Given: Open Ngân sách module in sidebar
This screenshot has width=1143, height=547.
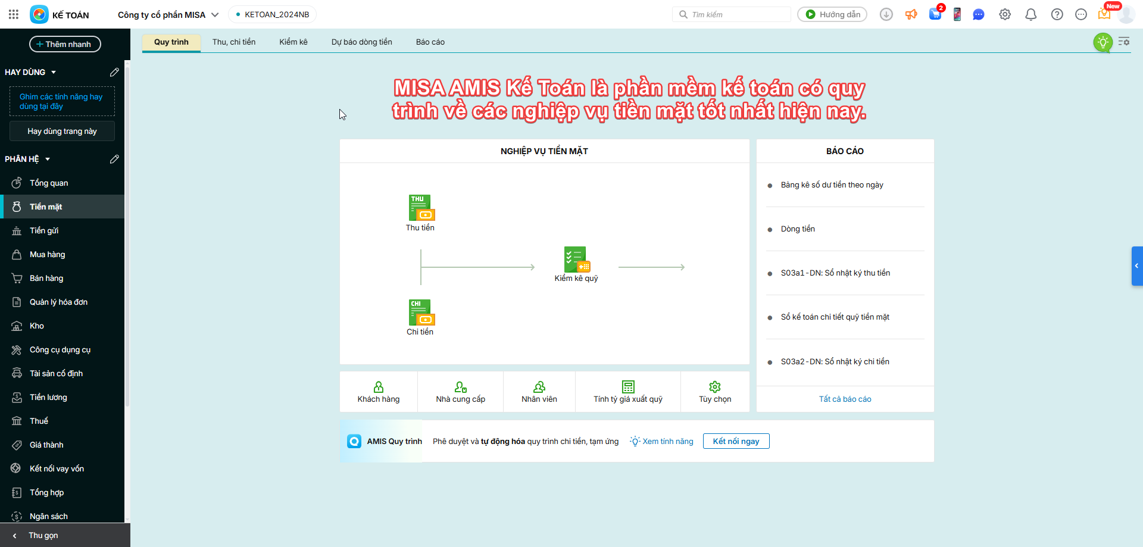Looking at the screenshot, I should (62, 516).
